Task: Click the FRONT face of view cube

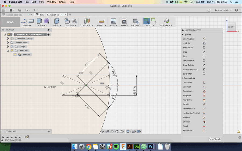Action: [x=231, y=27]
